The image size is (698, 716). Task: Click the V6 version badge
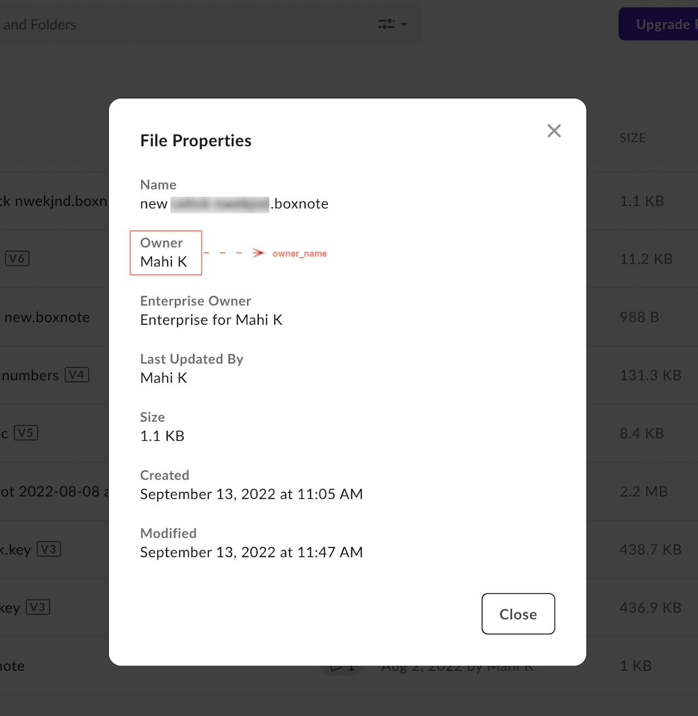click(x=17, y=258)
